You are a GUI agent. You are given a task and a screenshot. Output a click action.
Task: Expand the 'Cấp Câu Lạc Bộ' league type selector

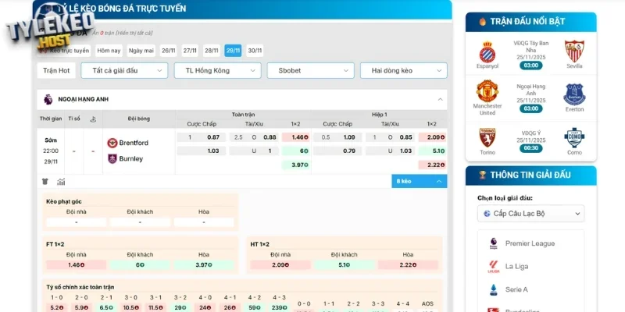[531, 213]
